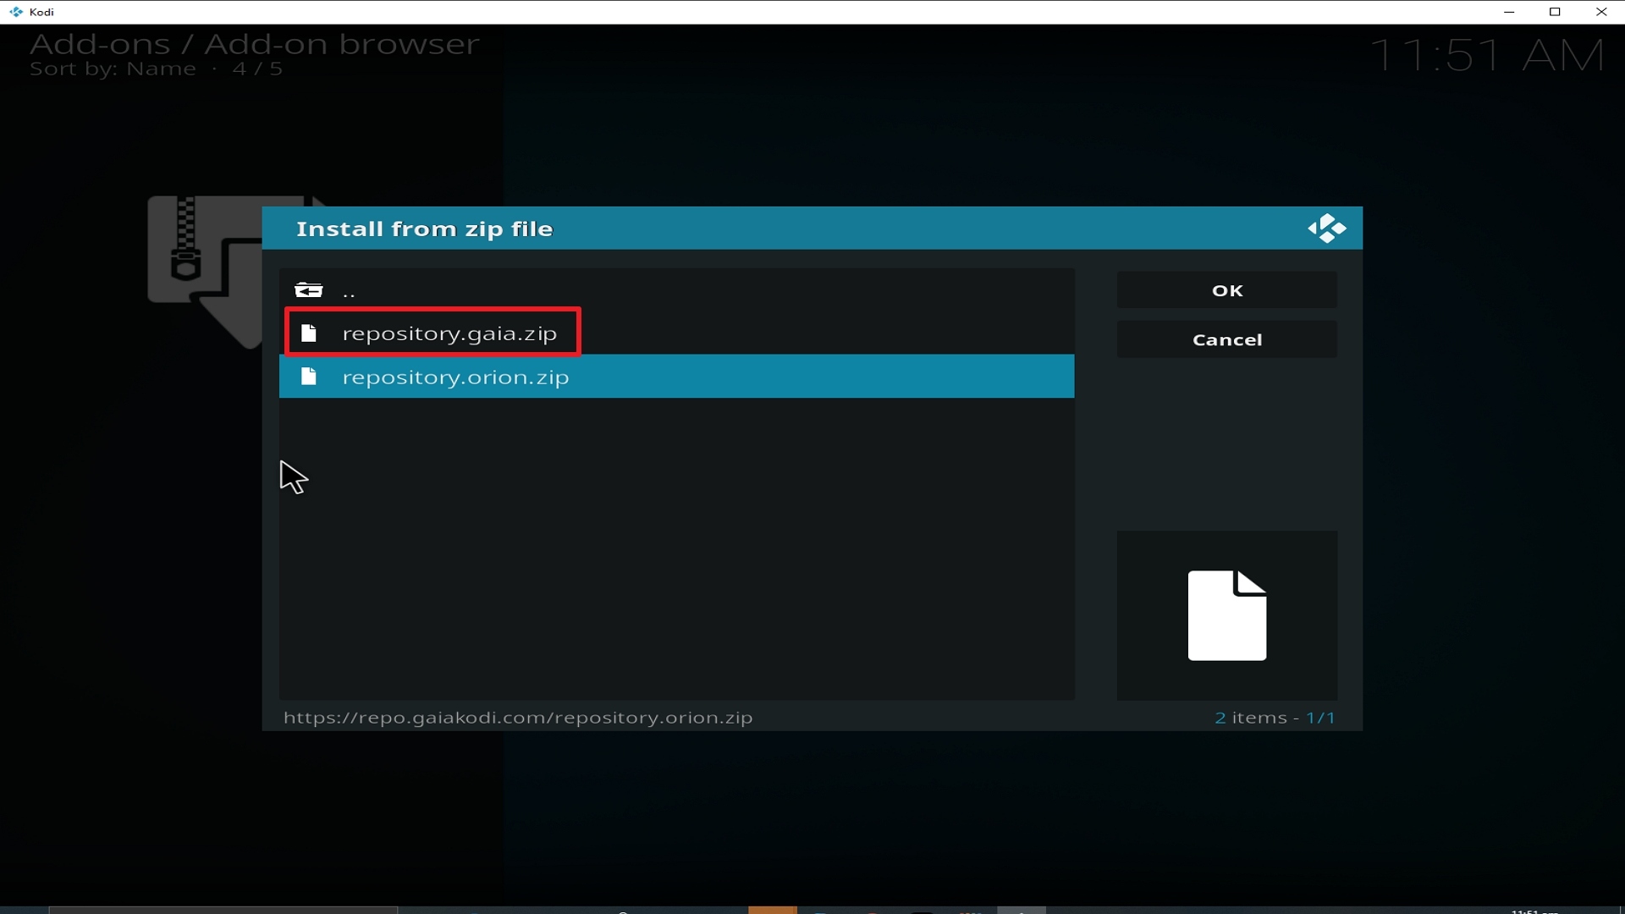Click the 'Sort by: Name' label

(x=113, y=69)
